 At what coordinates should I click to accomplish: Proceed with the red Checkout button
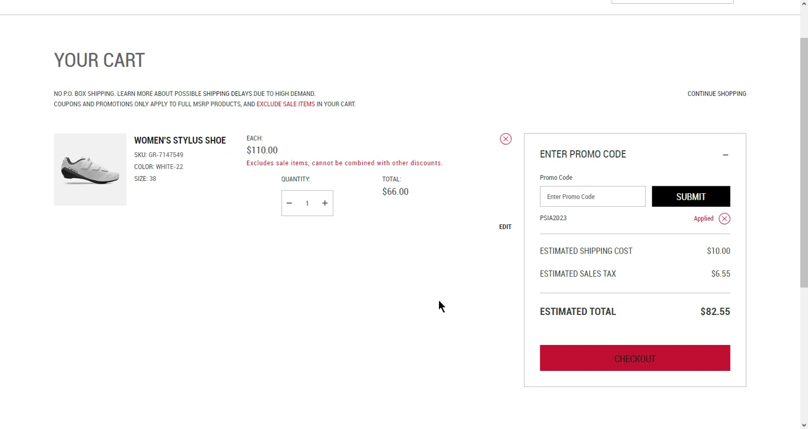click(x=635, y=358)
